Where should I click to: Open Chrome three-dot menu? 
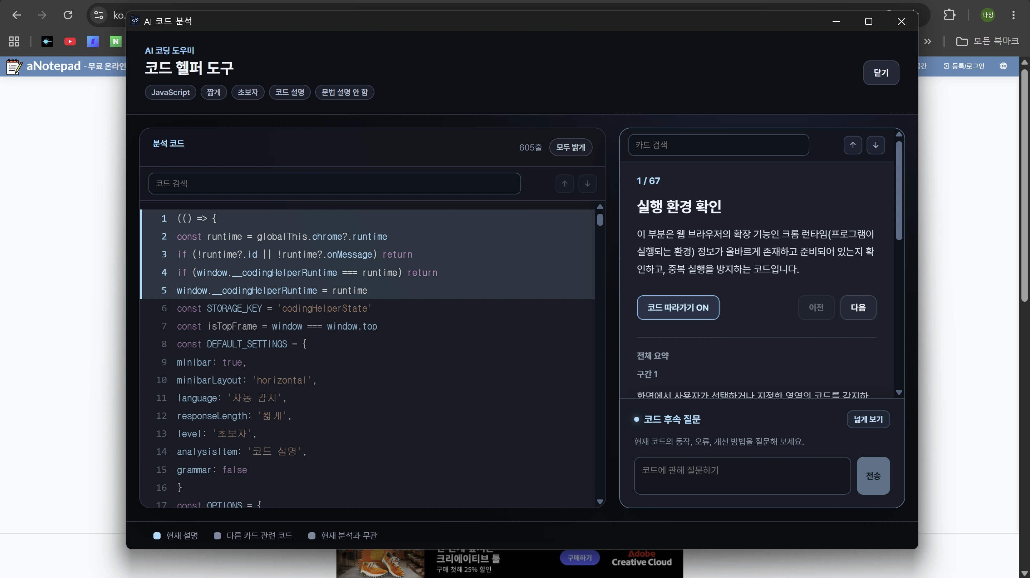(x=1013, y=15)
